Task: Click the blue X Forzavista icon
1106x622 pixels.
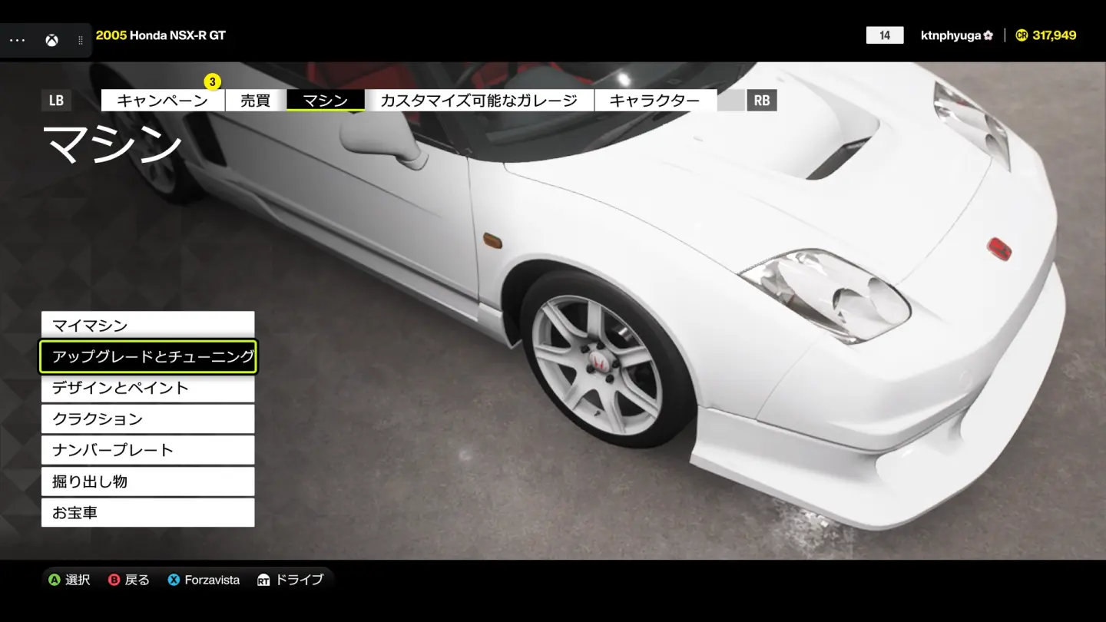Action: pyautogui.click(x=174, y=580)
